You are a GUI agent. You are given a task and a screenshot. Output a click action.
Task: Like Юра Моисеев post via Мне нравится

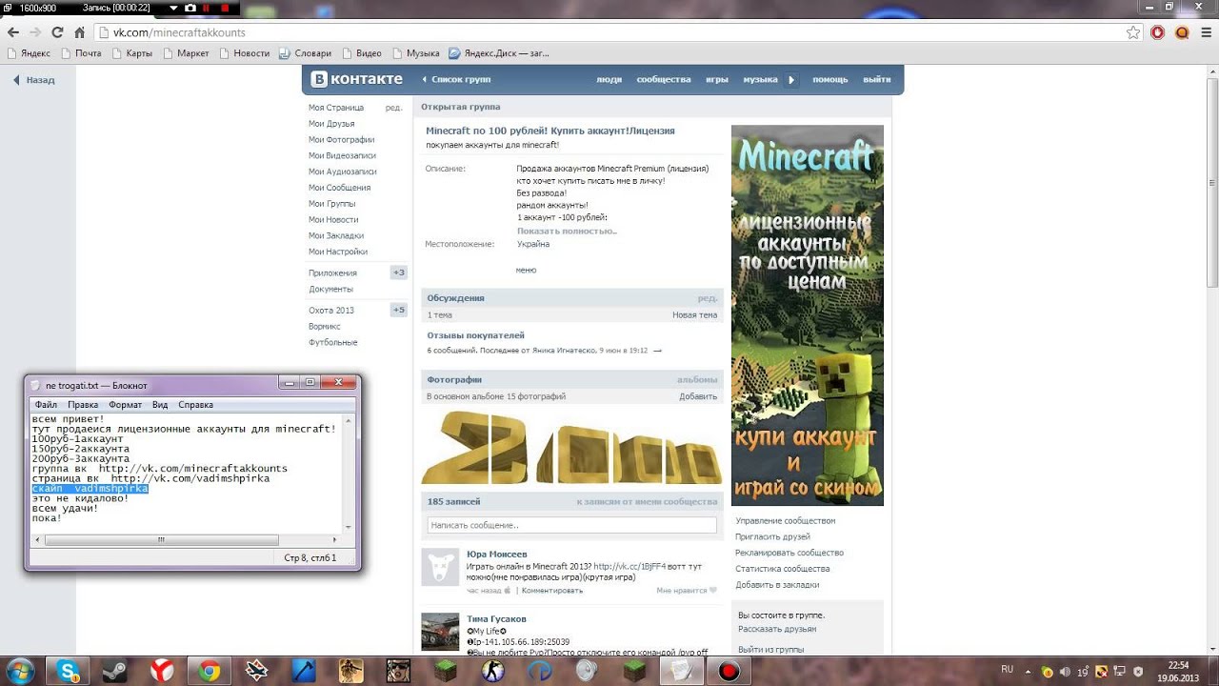[x=686, y=590]
